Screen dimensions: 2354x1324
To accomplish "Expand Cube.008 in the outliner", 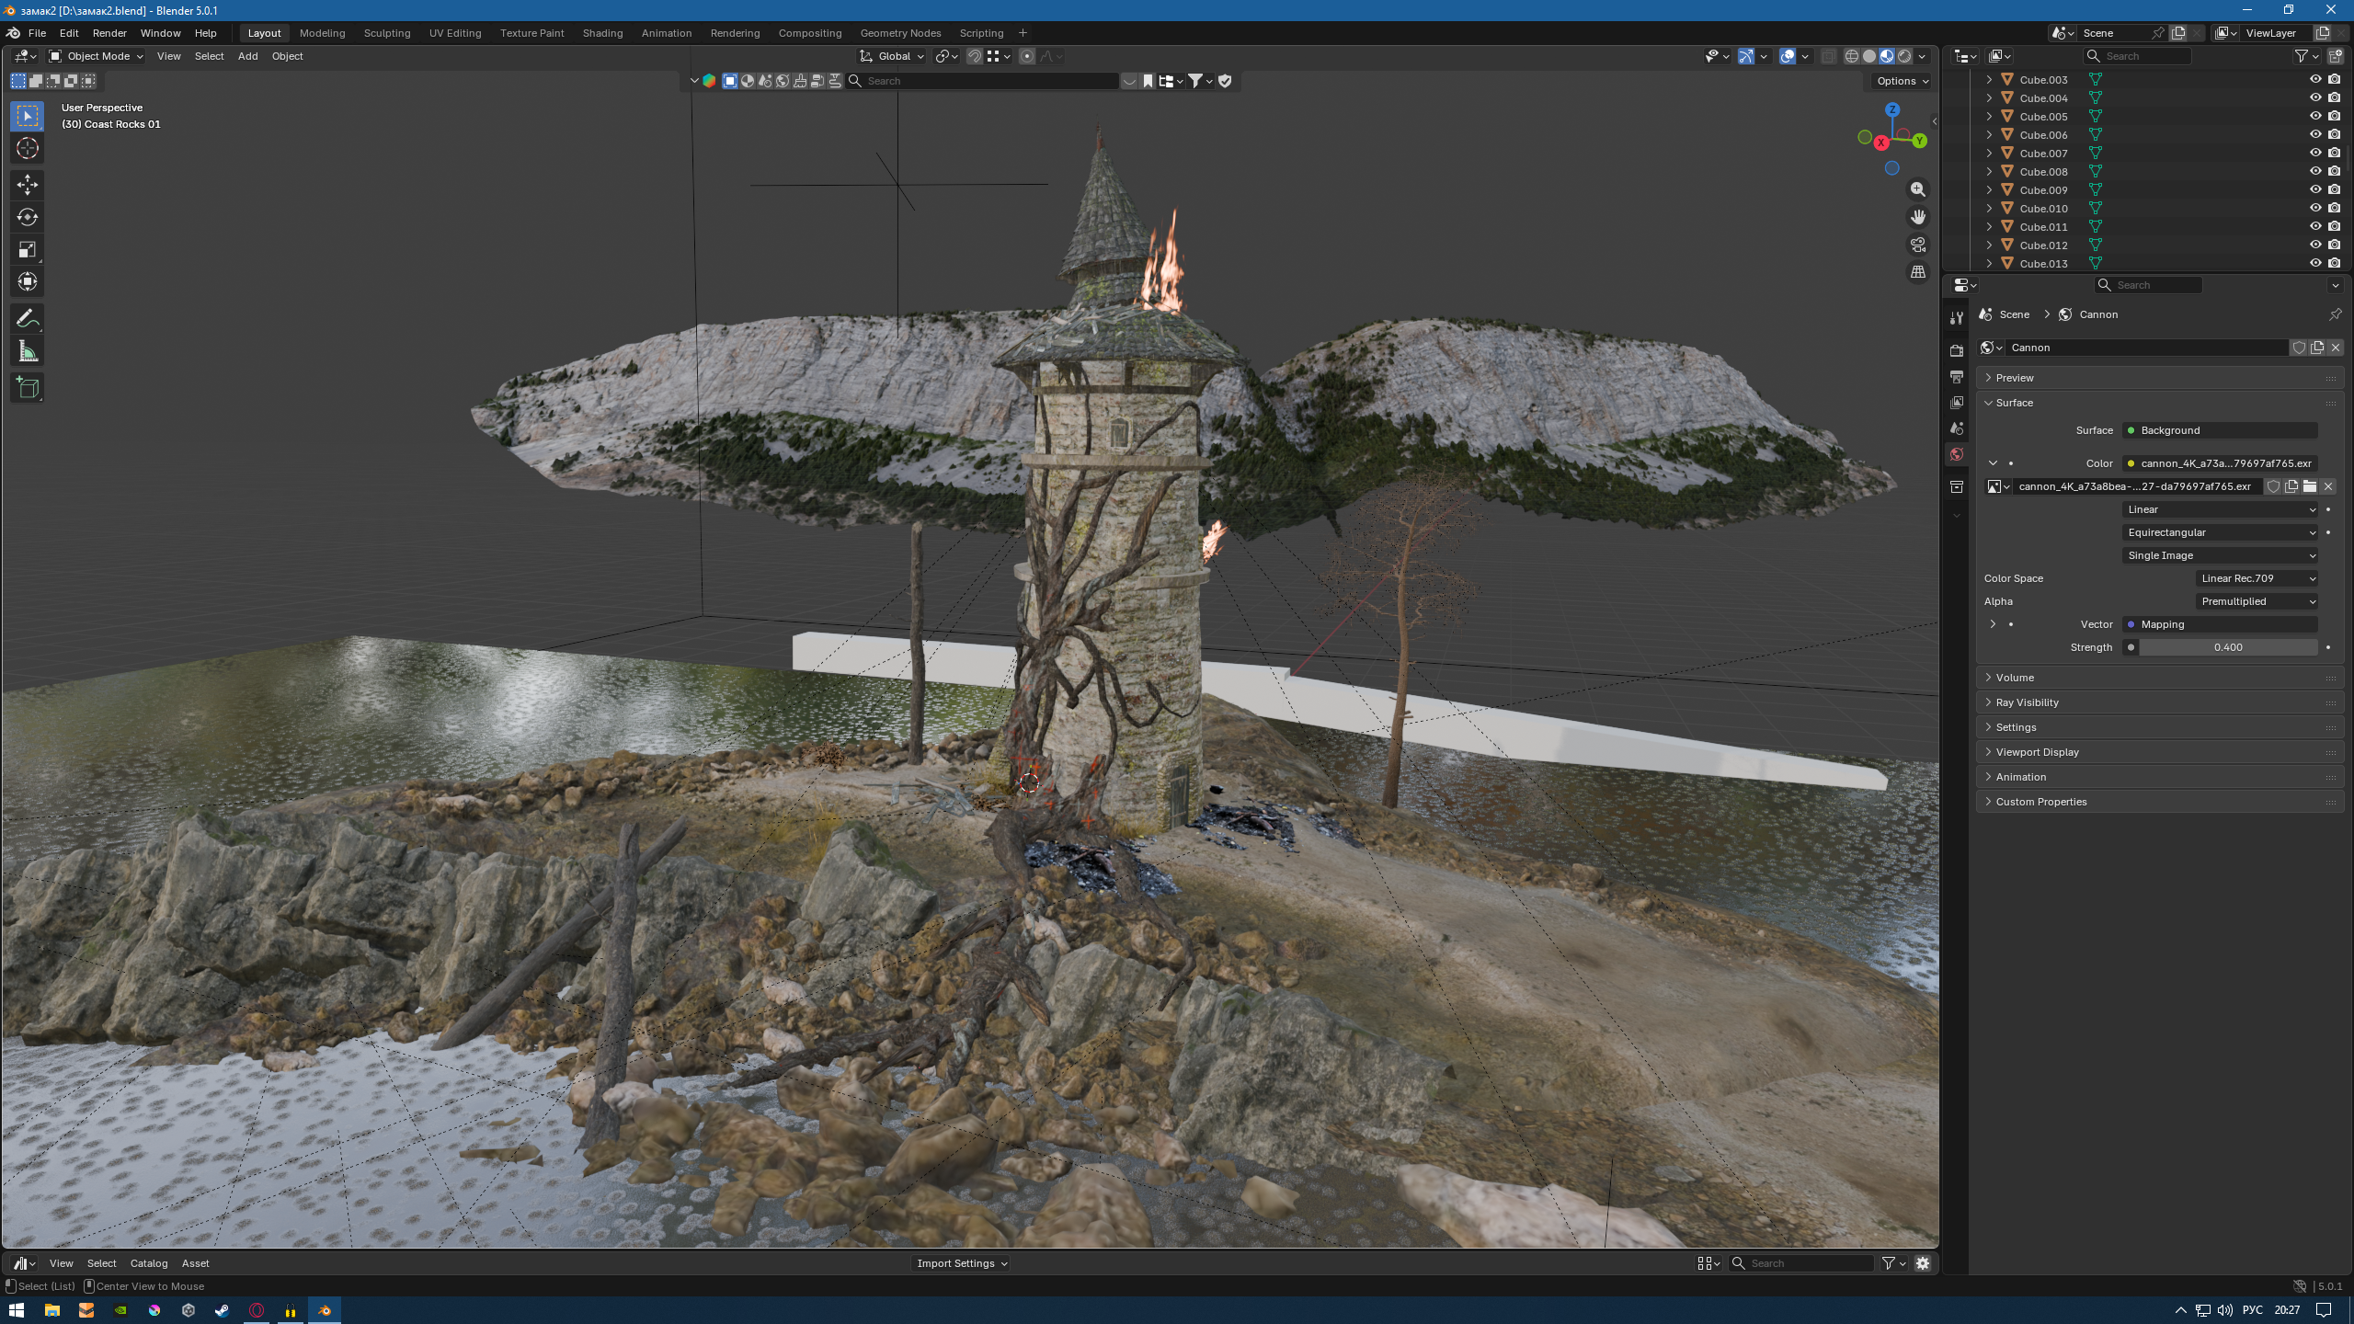I will (x=1990, y=172).
